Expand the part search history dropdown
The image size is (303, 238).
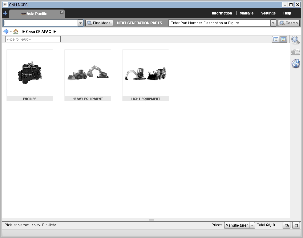(273, 23)
